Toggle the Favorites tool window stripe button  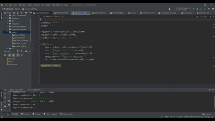coord(1,107)
